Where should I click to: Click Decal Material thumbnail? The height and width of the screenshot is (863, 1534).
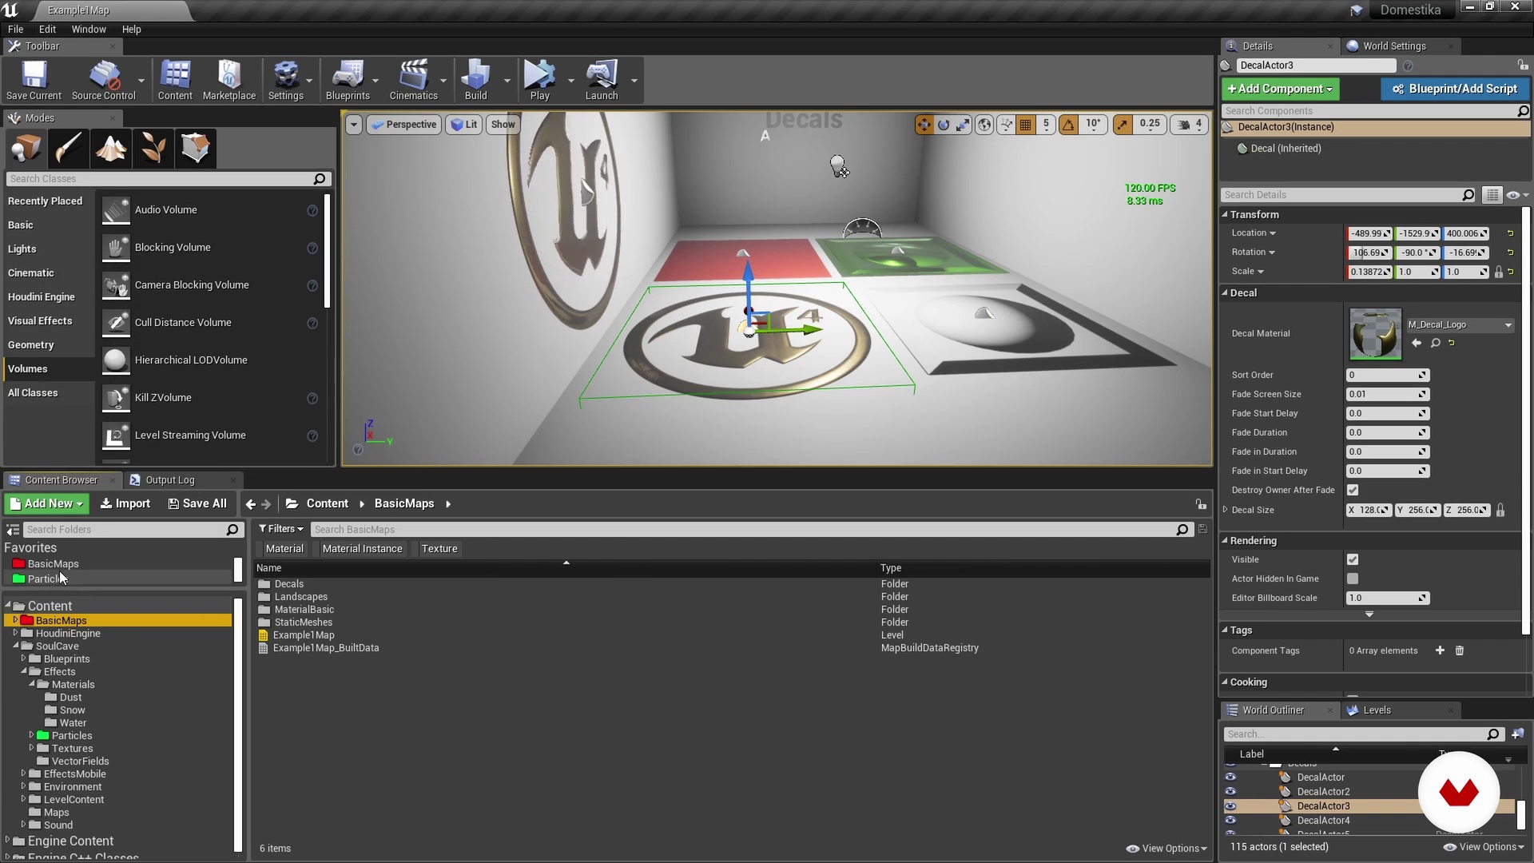(x=1375, y=334)
